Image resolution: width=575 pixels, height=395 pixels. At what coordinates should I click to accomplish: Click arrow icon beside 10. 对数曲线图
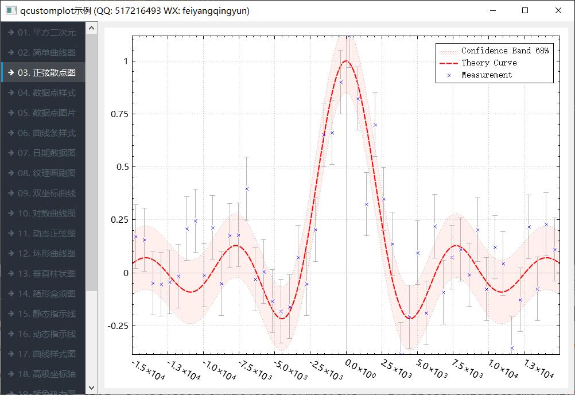[x=10, y=214]
